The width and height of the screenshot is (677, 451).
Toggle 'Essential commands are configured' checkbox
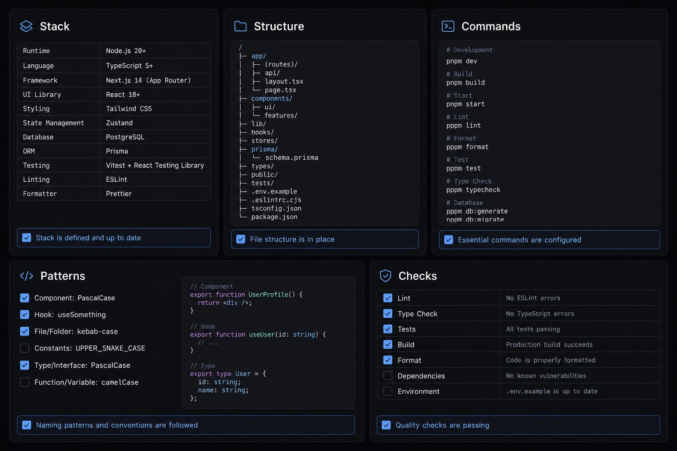point(449,240)
